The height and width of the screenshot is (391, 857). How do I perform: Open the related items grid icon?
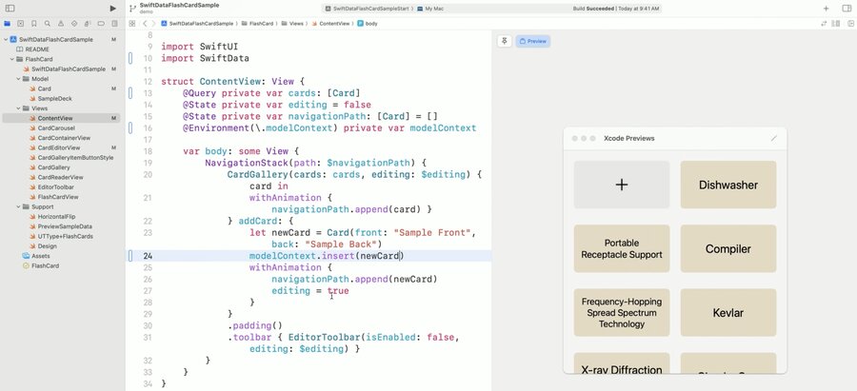click(131, 24)
